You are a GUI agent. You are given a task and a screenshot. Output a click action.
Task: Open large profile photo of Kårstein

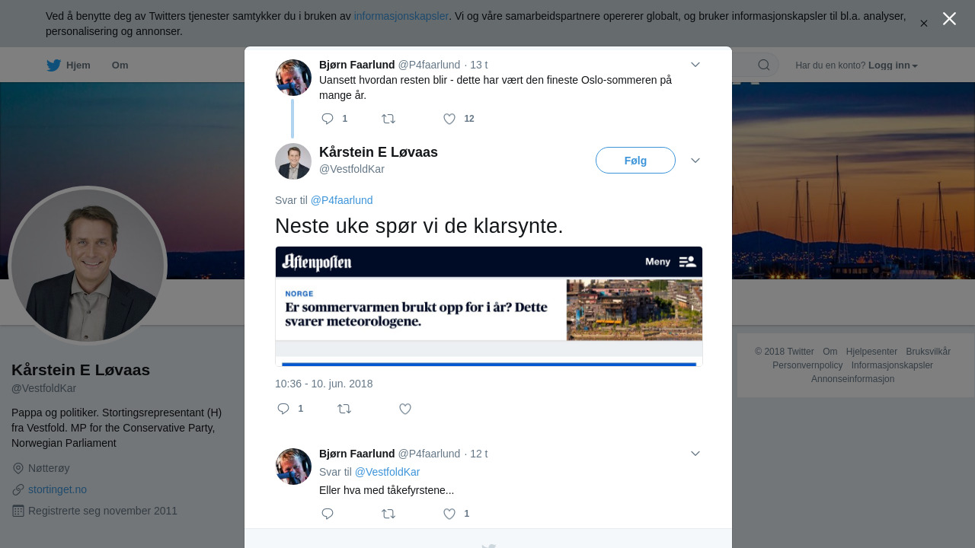click(x=88, y=266)
